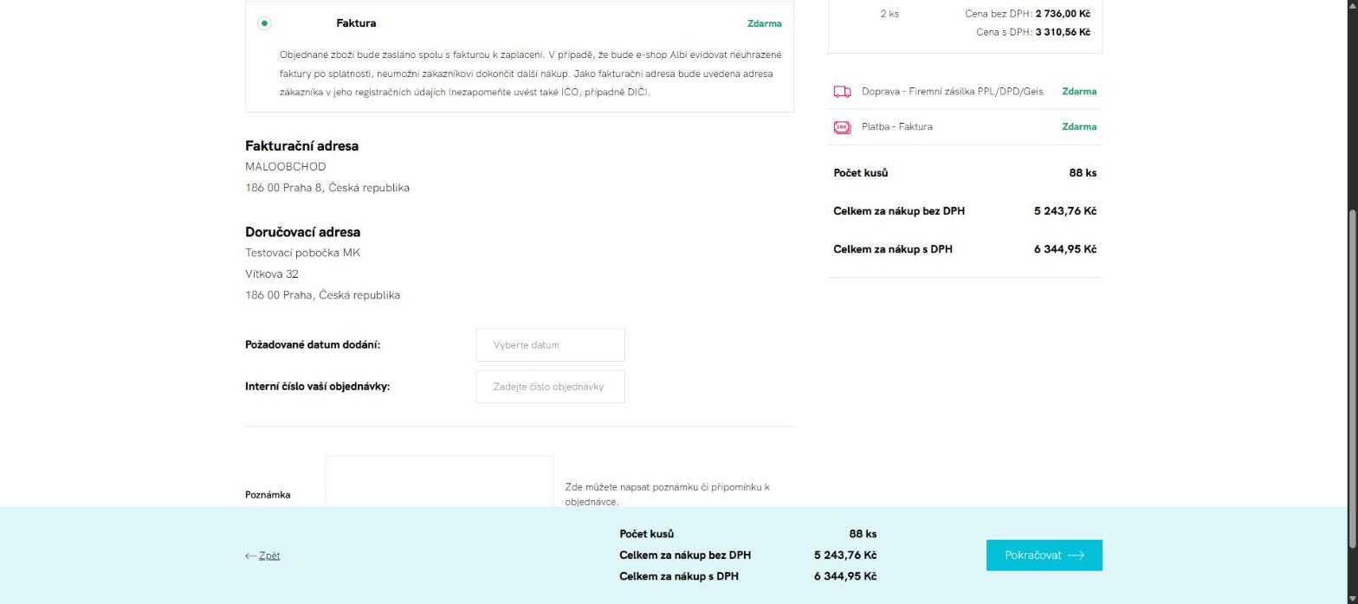Click the arrow icon in Pokračovat button
This screenshot has height=604, width=1358.
coord(1076,556)
